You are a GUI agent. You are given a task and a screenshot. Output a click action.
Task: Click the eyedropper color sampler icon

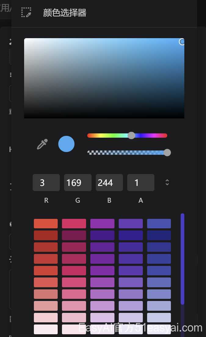(x=42, y=144)
